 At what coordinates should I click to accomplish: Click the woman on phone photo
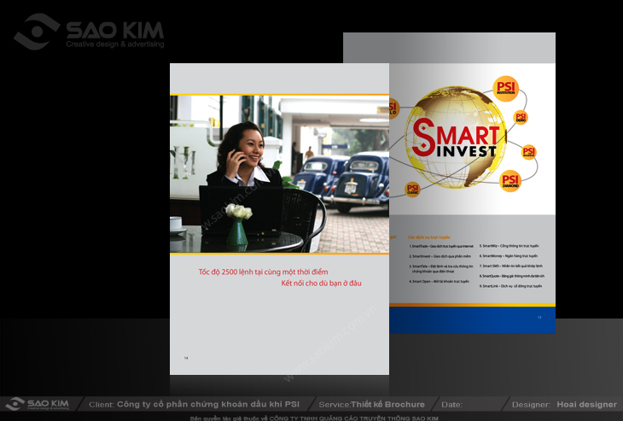[279, 173]
